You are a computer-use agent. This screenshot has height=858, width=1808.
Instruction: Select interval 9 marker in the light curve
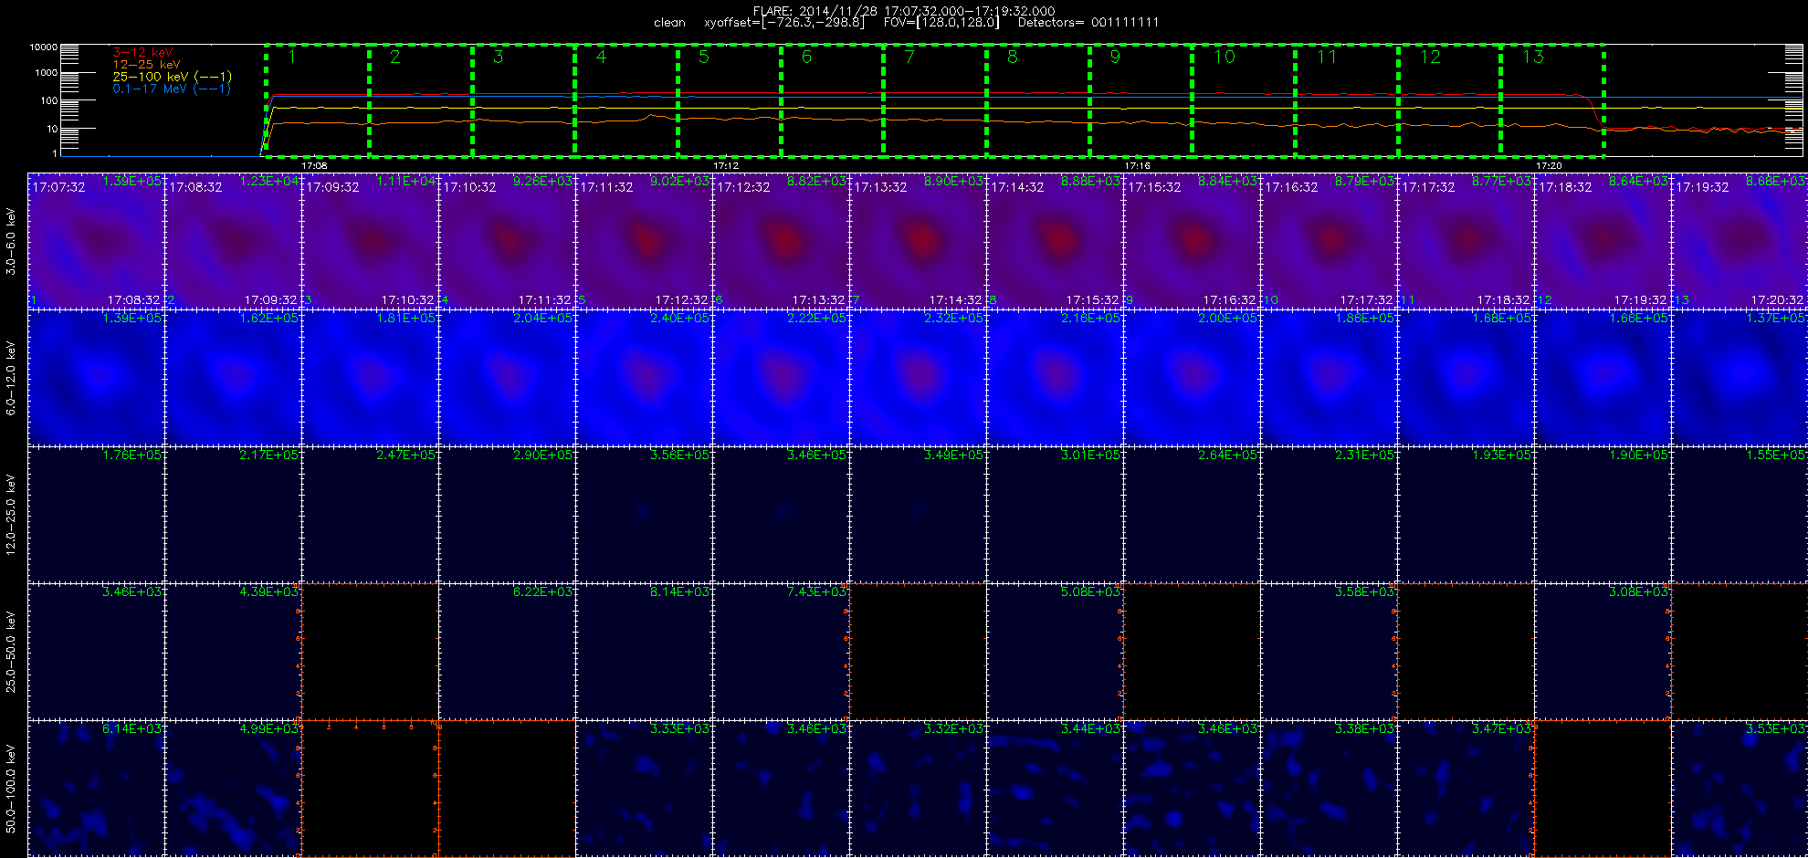[1115, 58]
